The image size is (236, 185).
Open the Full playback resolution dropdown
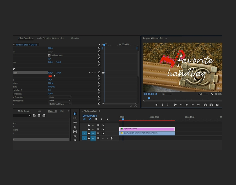point(203,94)
